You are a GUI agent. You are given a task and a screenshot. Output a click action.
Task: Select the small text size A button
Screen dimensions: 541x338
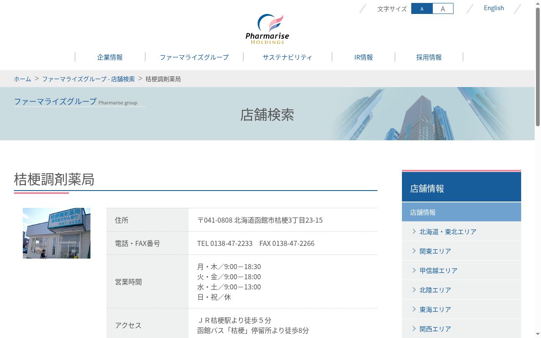422,8
